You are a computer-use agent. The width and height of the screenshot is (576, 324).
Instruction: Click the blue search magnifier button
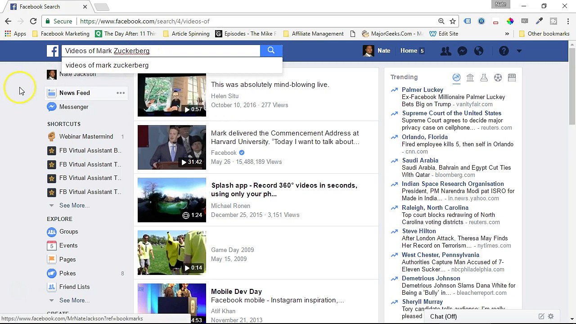pyautogui.click(x=271, y=51)
